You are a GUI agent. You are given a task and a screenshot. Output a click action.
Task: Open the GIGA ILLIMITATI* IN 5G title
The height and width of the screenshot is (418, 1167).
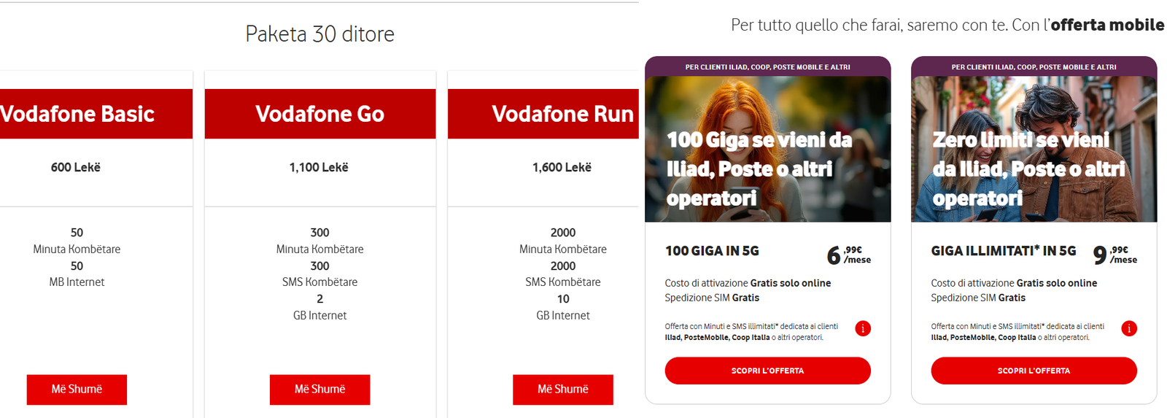click(1003, 251)
